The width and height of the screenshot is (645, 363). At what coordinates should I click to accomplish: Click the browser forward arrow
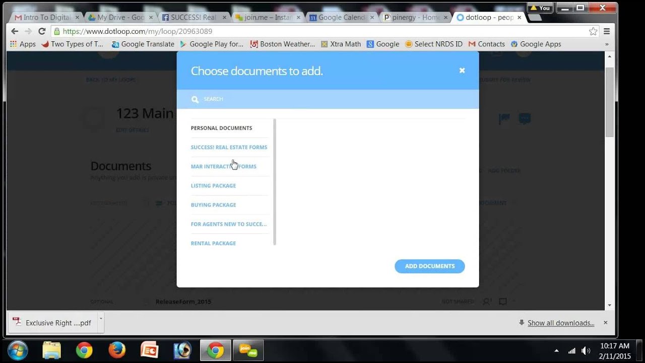[28, 31]
